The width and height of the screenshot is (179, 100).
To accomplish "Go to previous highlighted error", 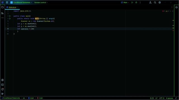I will (170, 11).
